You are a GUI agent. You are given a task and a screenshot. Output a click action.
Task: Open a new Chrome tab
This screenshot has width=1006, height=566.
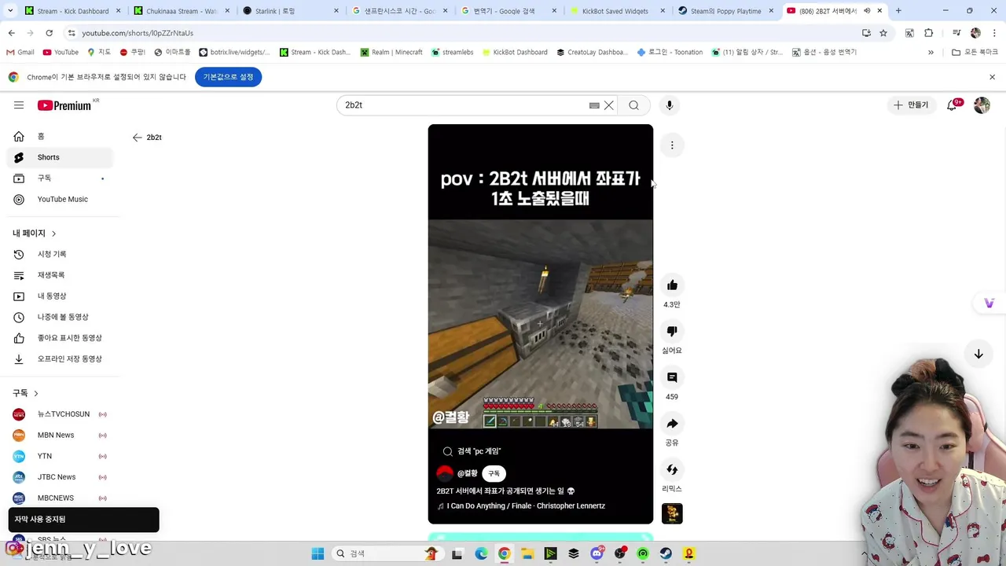click(898, 11)
